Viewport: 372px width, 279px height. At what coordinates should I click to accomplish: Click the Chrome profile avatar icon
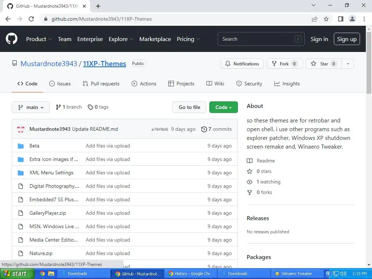coord(352,19)
